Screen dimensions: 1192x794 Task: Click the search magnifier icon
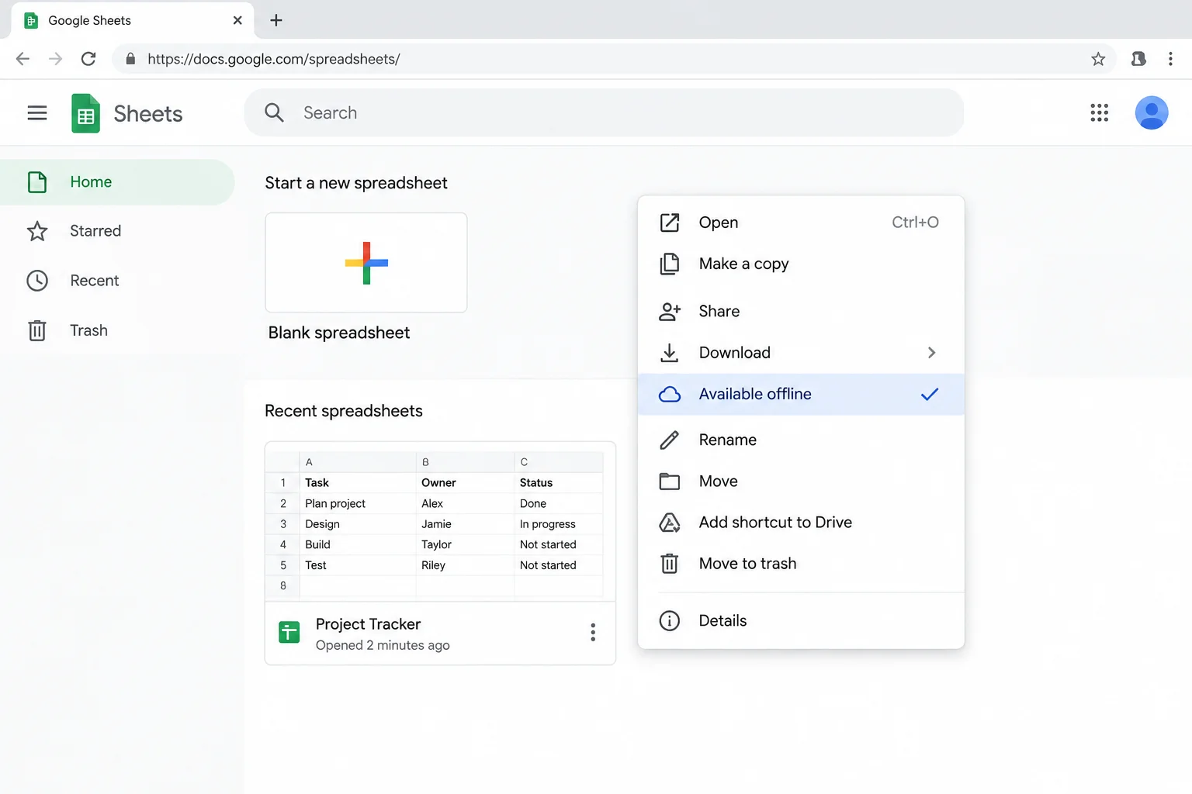point(274,112)
